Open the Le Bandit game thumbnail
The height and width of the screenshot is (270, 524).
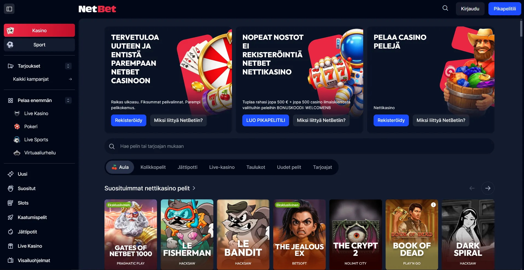pos(243,235)
